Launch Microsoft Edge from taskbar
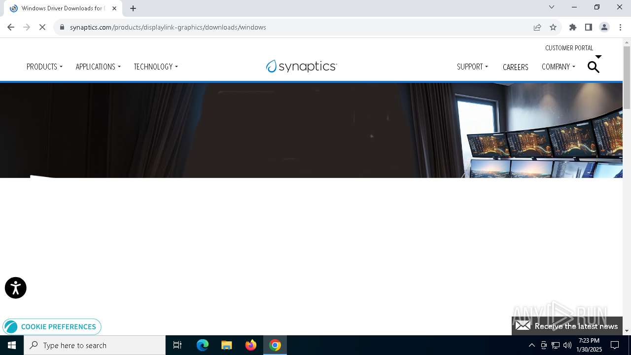The image size is (631, 355). [x=203, y=345]
